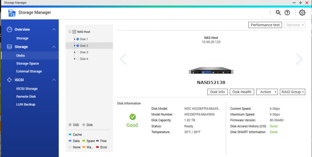
Task: Click the Disk Info button
Action: click(x=218, y=92)
